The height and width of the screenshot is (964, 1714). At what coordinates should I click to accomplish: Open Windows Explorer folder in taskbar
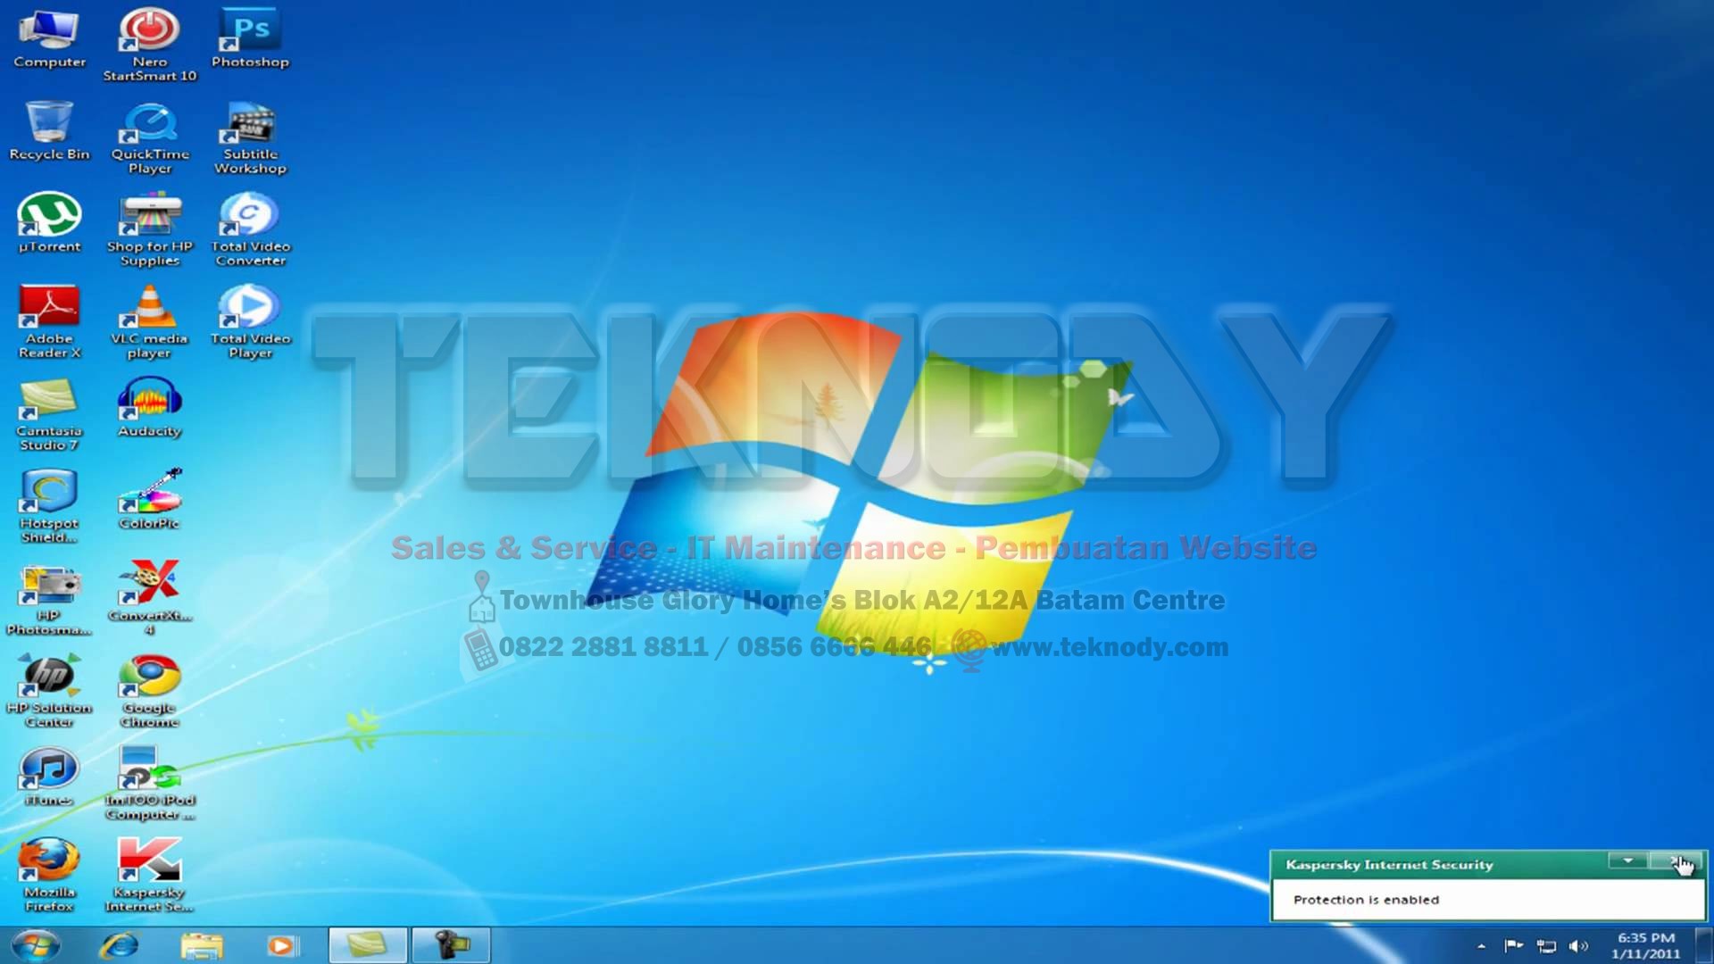pos(202,944)
